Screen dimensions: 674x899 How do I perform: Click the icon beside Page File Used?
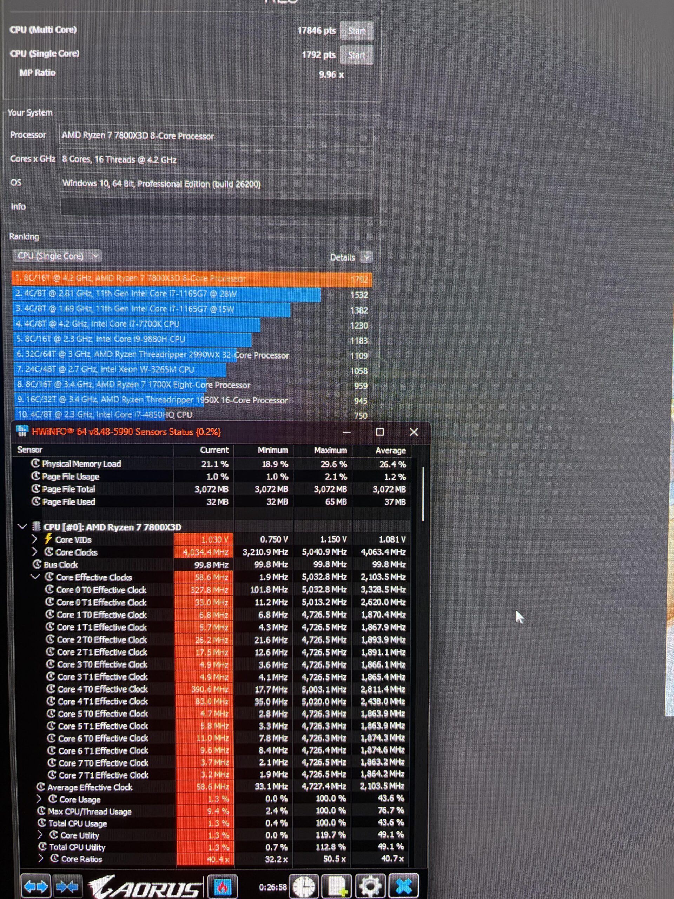tap(35, 501)
